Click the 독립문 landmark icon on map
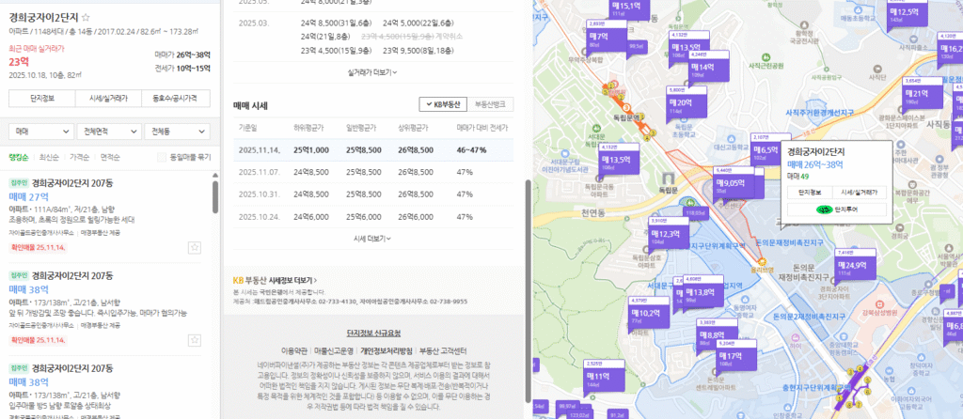 coord(670,178)
